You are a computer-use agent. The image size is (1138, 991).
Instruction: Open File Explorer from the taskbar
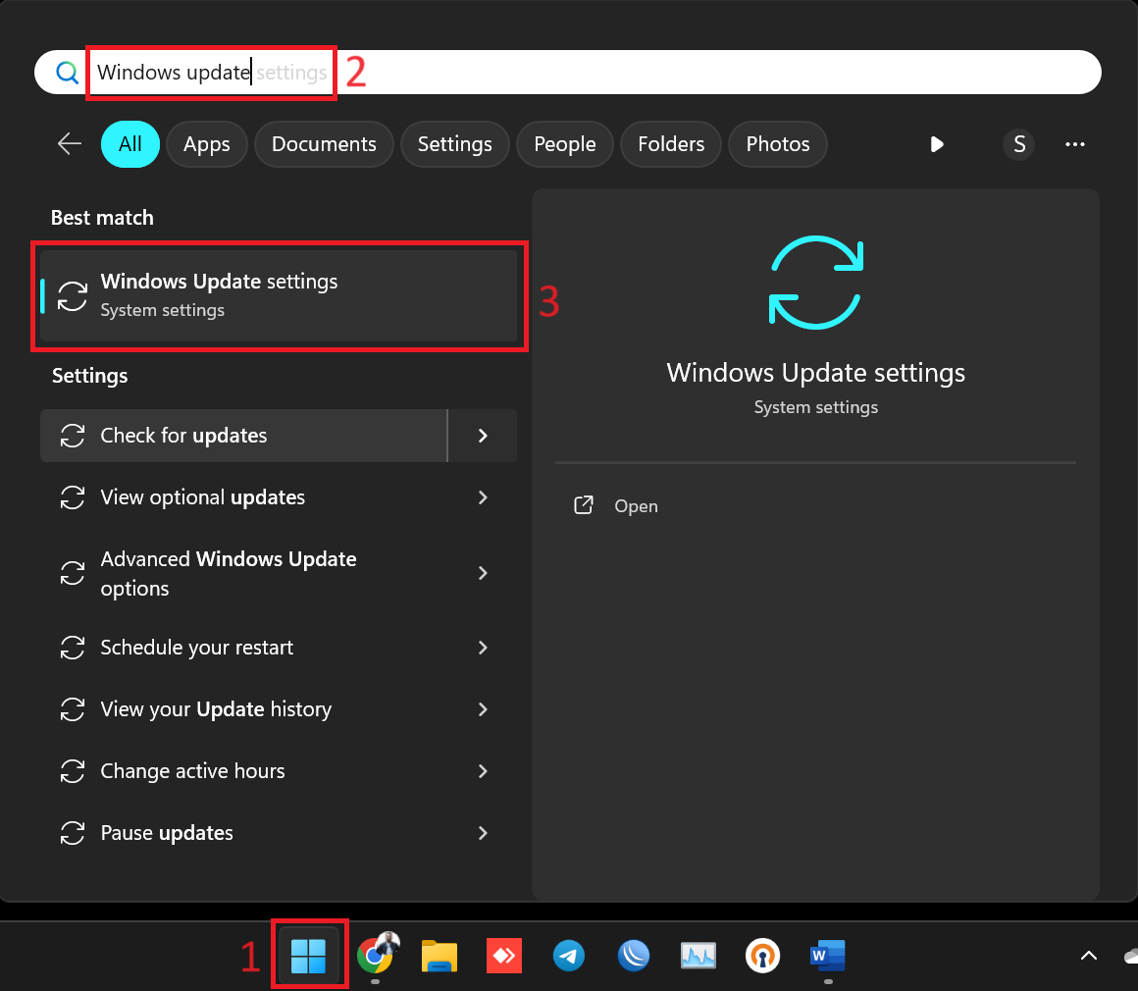(440, 956)
